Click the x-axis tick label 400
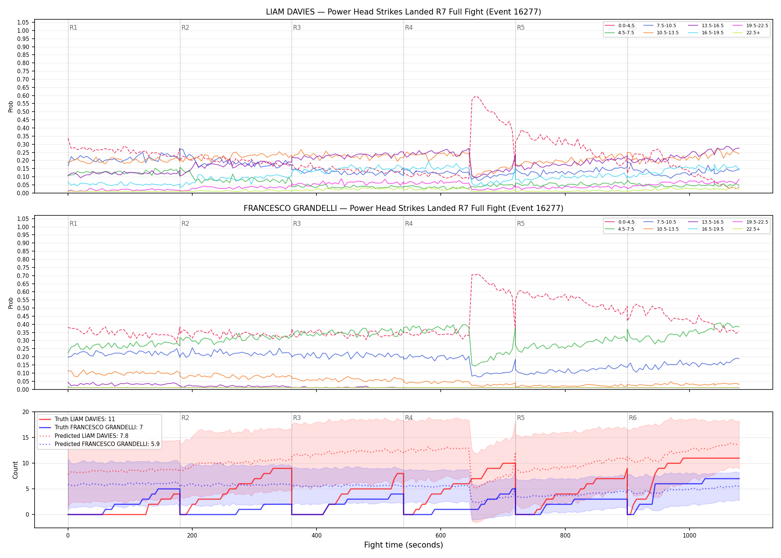 (x=316, y=536)
